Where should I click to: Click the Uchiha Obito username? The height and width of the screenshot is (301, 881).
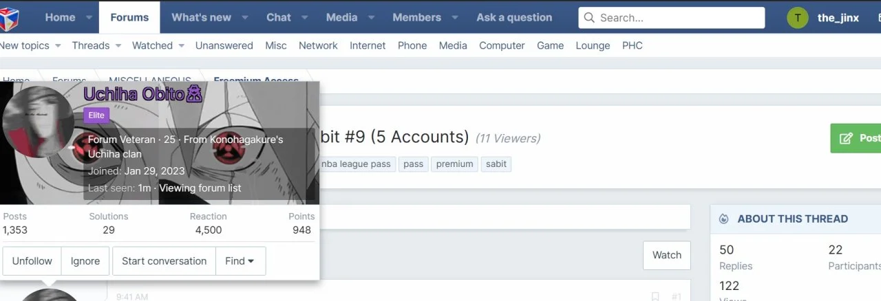click(143, 95)
